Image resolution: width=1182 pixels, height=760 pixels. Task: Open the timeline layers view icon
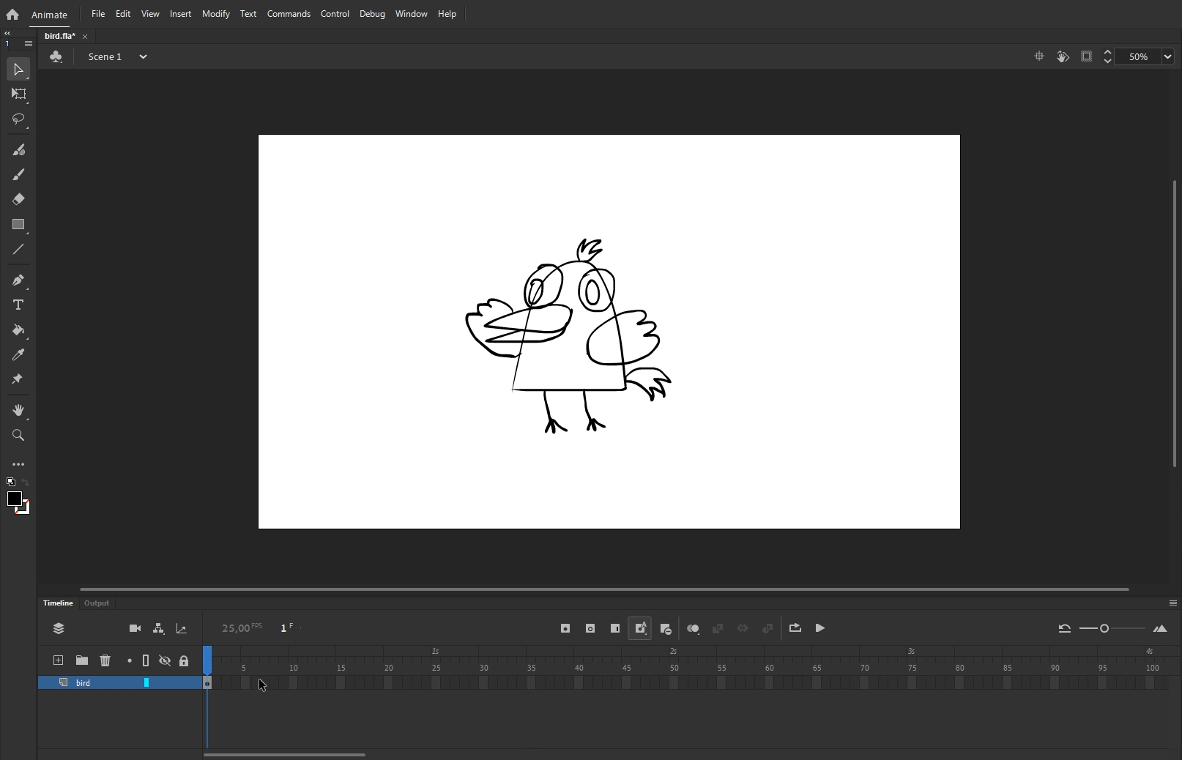pos(59,628)
